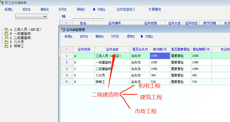This screenshot has width=230, height=122.
Task: Click minus button in 证件类型管理 grid header
Action: pos(67,49)
